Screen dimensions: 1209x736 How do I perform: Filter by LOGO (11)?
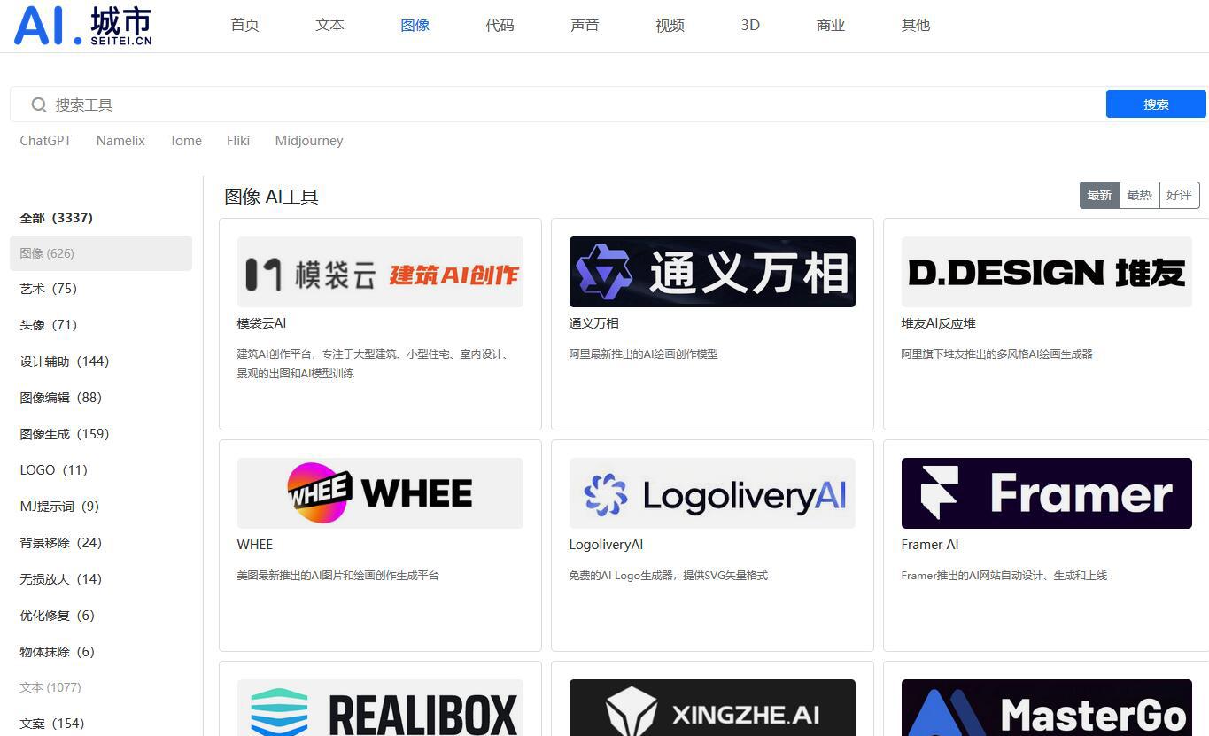point(54,470)
